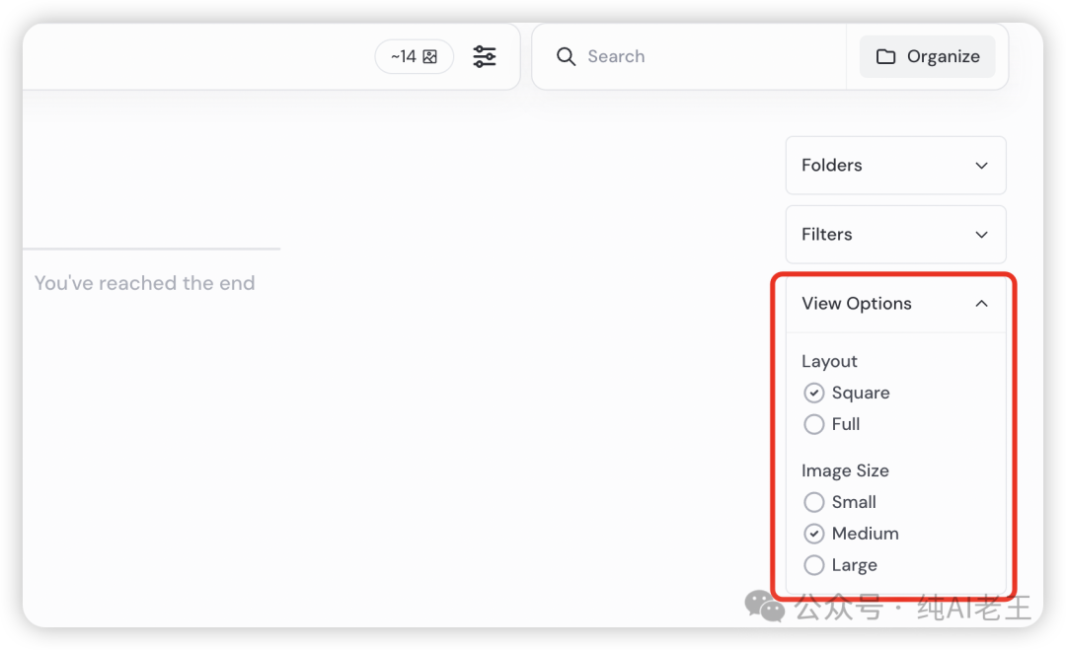Open the sliders settings icon
Screen dimensions: 1066x650
click(485, 56)
